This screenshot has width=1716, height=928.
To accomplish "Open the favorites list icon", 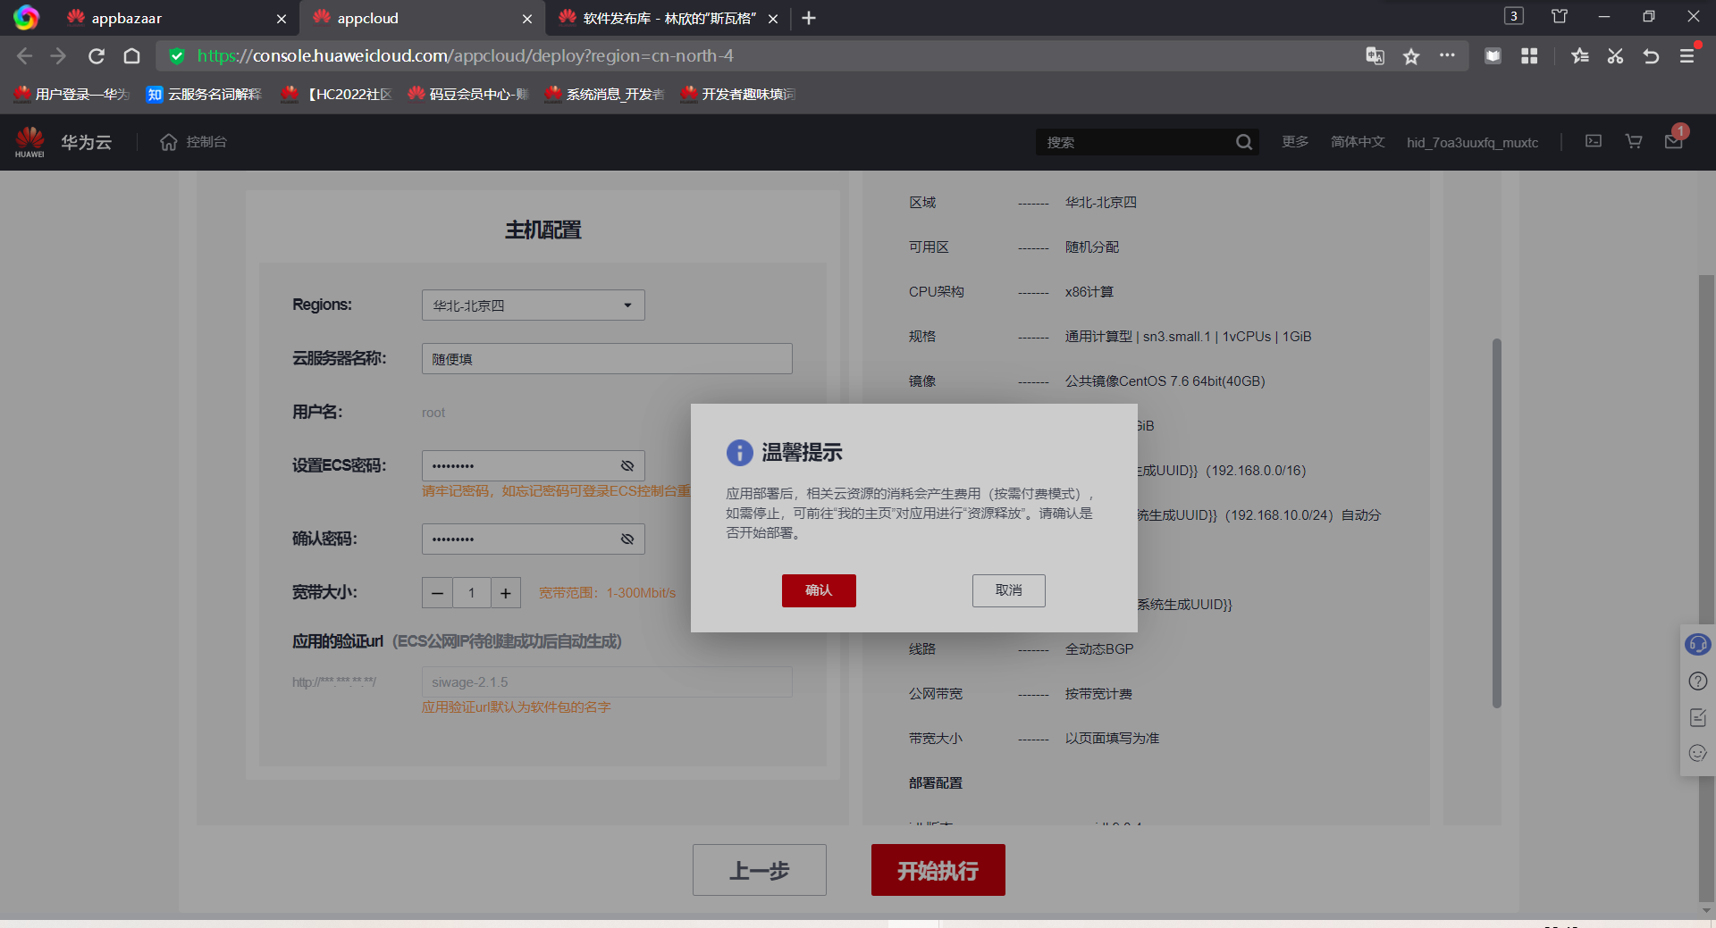I will (x=1580, y=56).
